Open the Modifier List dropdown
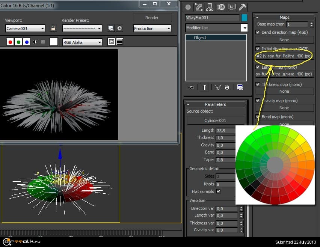This screenshot has width=320, height=247. [216, 28]
